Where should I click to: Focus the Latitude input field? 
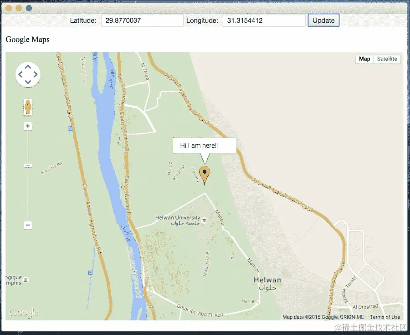point(142,20)
